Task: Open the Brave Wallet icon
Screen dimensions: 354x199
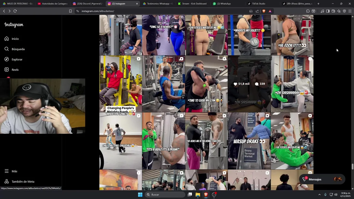Action: tap(333, 11)
